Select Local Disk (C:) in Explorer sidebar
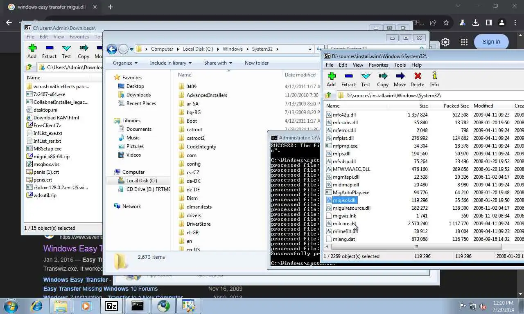The height and width of the screenshot is (314, 524). click(141, 181)
